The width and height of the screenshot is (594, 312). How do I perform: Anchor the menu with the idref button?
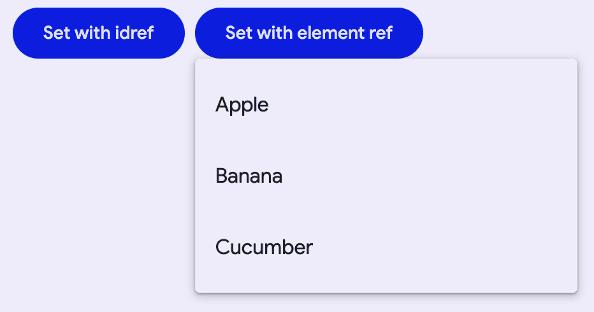(98, 33)
